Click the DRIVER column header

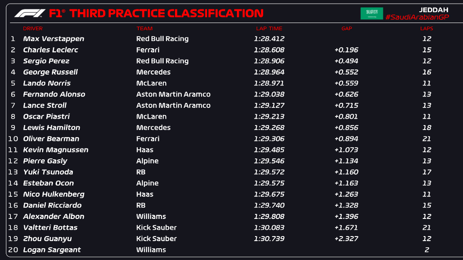[x=33, y=28]
